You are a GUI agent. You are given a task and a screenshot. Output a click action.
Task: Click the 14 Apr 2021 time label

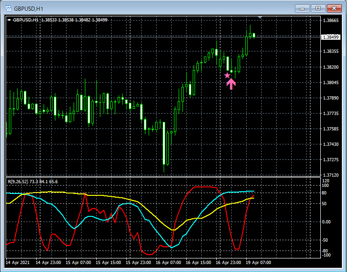coord(17,263)
